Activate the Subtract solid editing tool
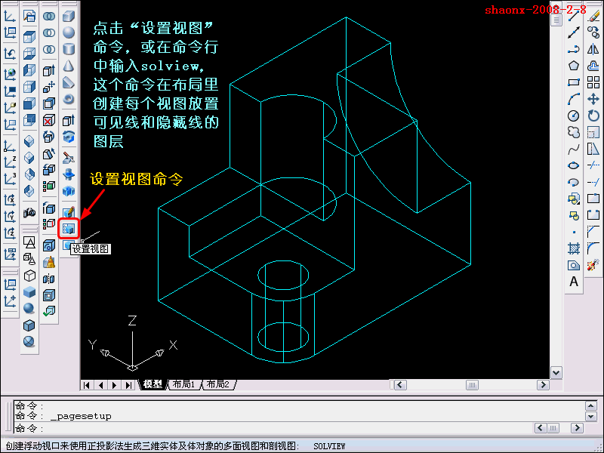Image resolution: width=604 pixels, height=453 pixels. coord(49,32)
